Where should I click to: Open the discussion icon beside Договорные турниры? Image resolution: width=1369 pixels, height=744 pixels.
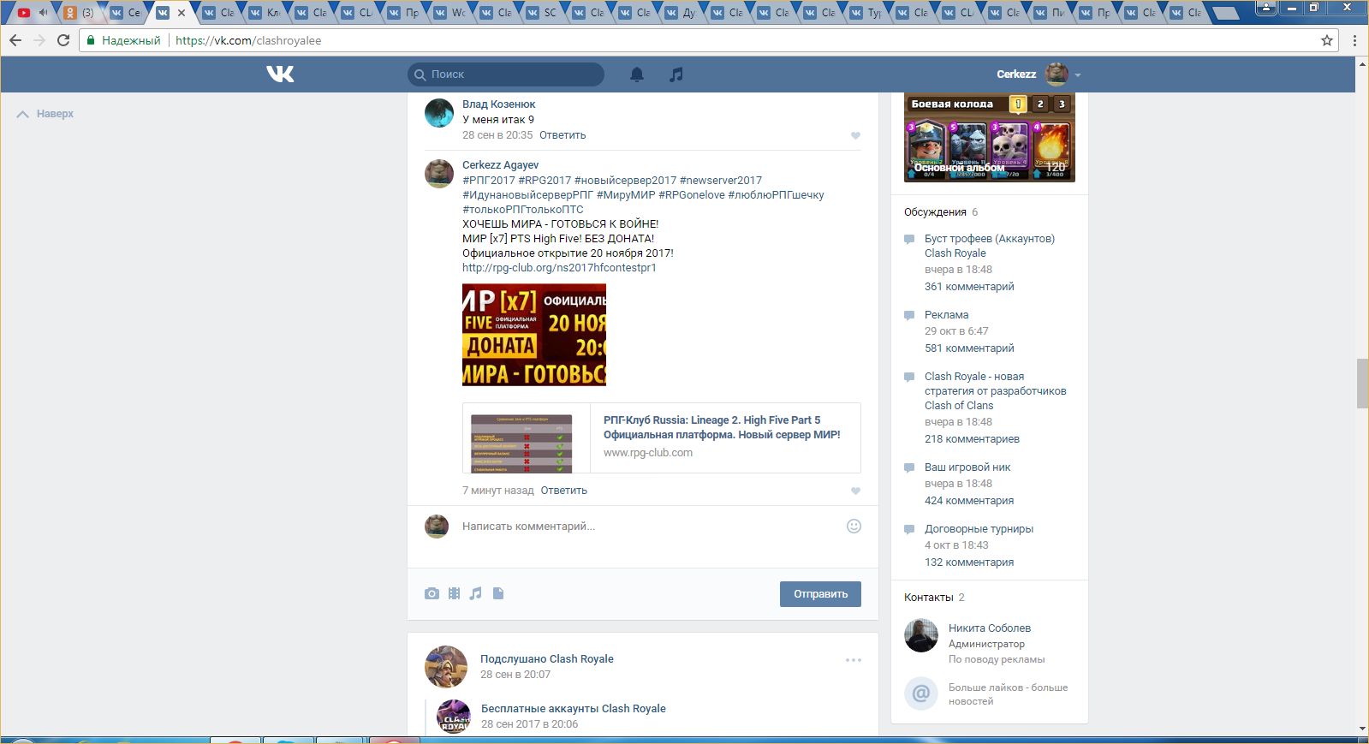(909, 529)
